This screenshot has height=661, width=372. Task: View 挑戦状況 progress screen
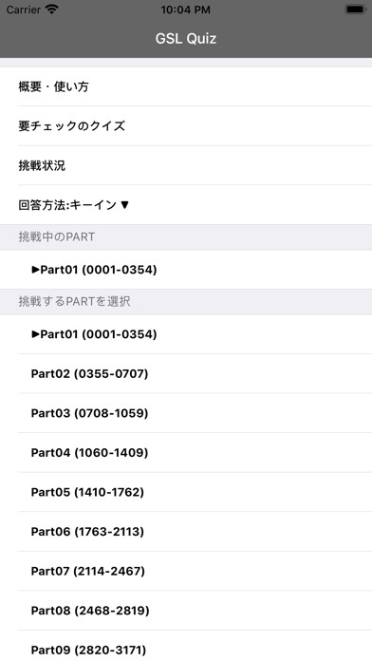[186, 165]
